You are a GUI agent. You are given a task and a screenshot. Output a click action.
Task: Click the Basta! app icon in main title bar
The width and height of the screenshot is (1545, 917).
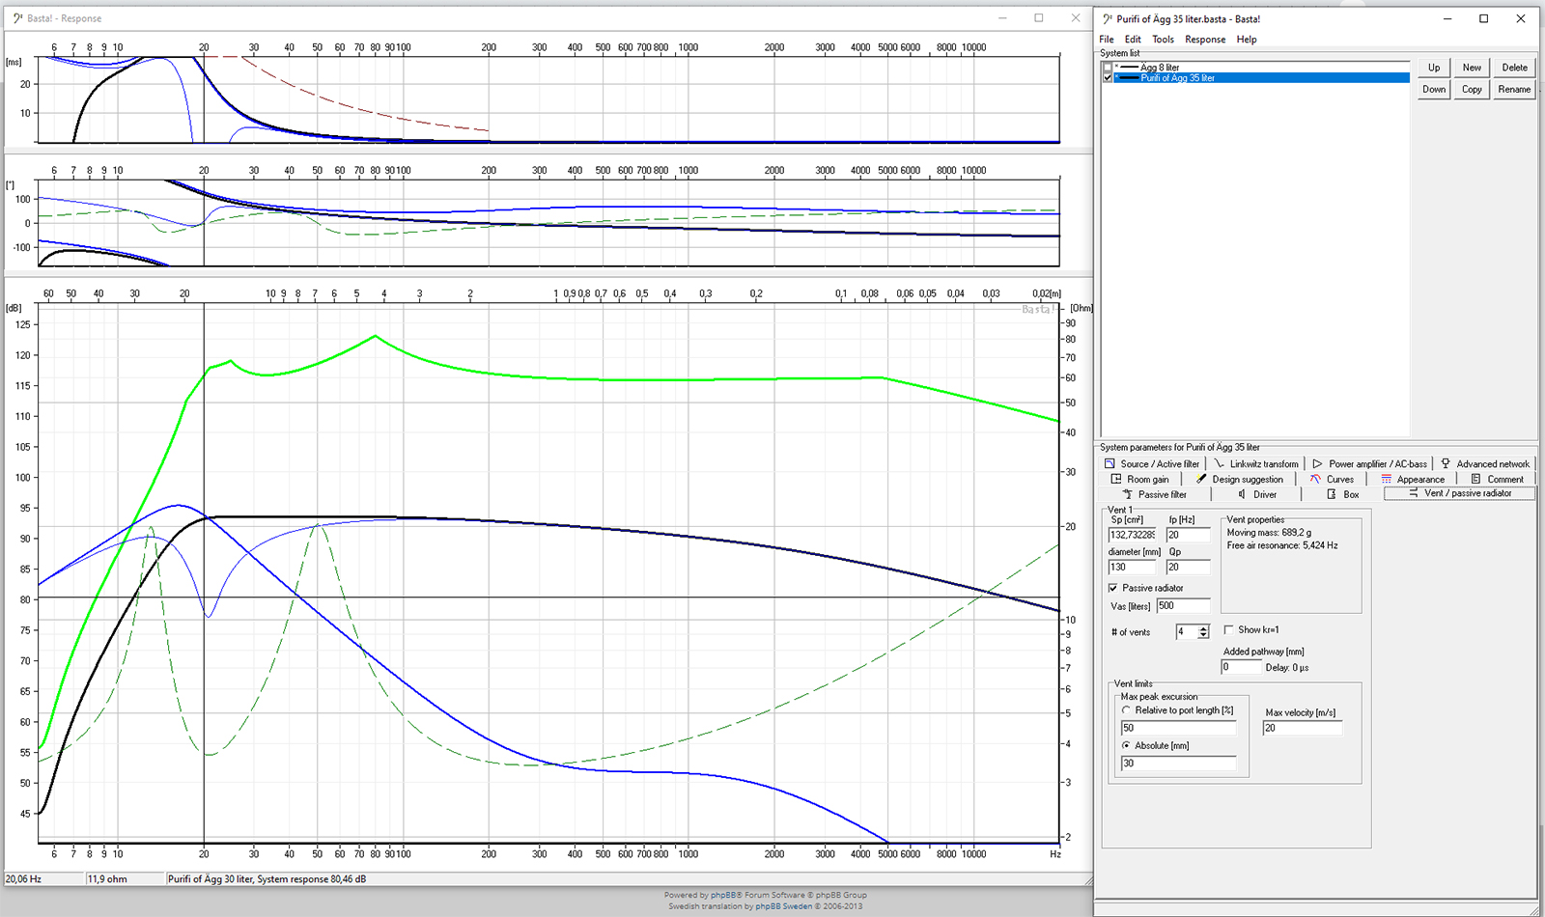(x=1108, y=18)
